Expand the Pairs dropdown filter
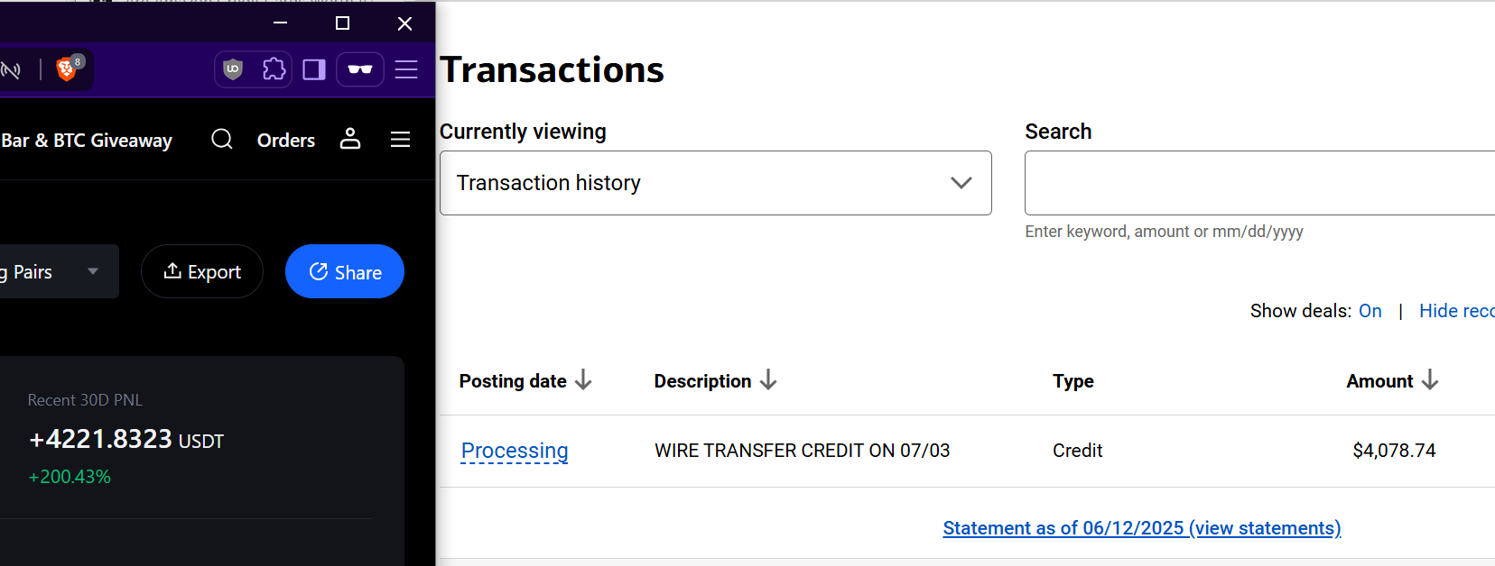 coord(56,271)
